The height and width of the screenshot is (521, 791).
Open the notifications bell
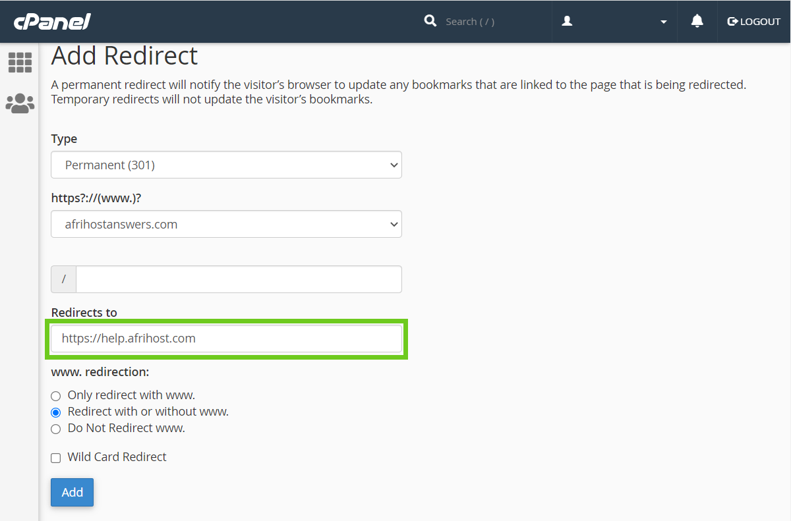point(697,21)
